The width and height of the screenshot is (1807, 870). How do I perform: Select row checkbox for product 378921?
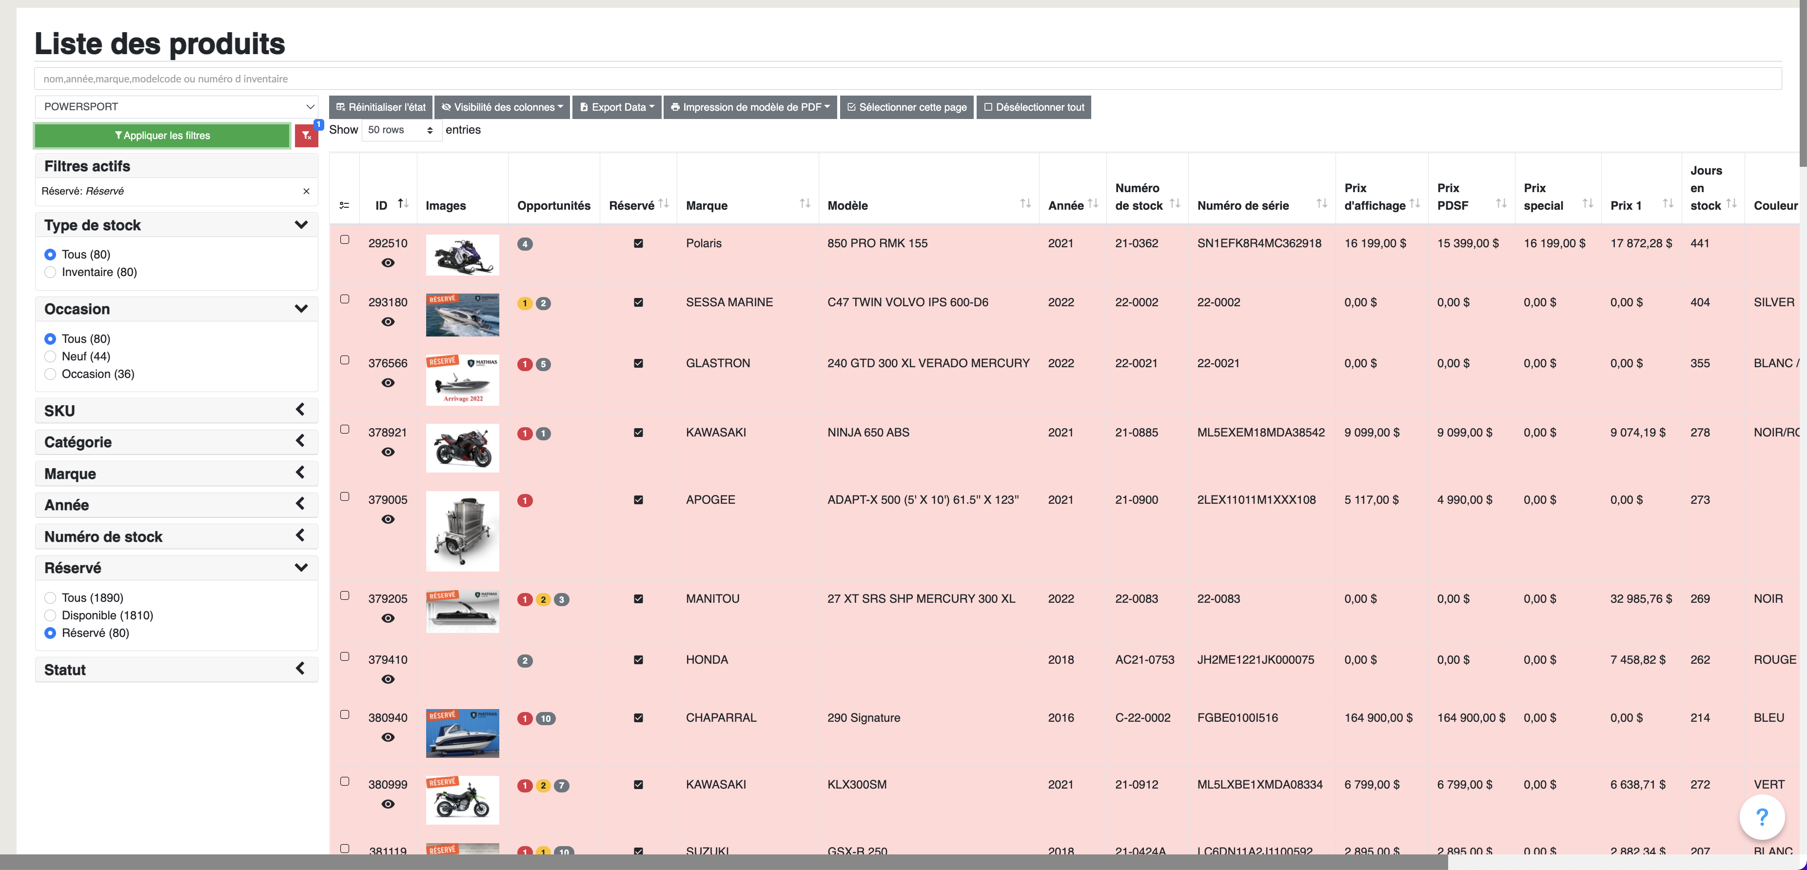tap(344, 429)
